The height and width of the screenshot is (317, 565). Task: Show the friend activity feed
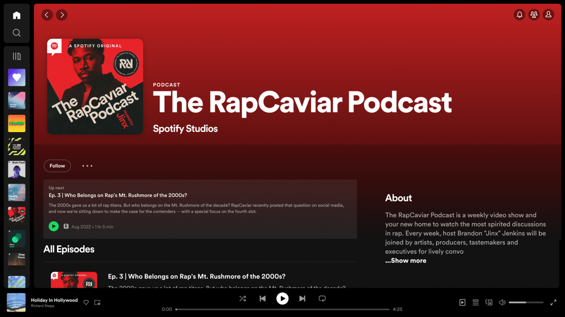pyautogui.click(x=534, y=15)
